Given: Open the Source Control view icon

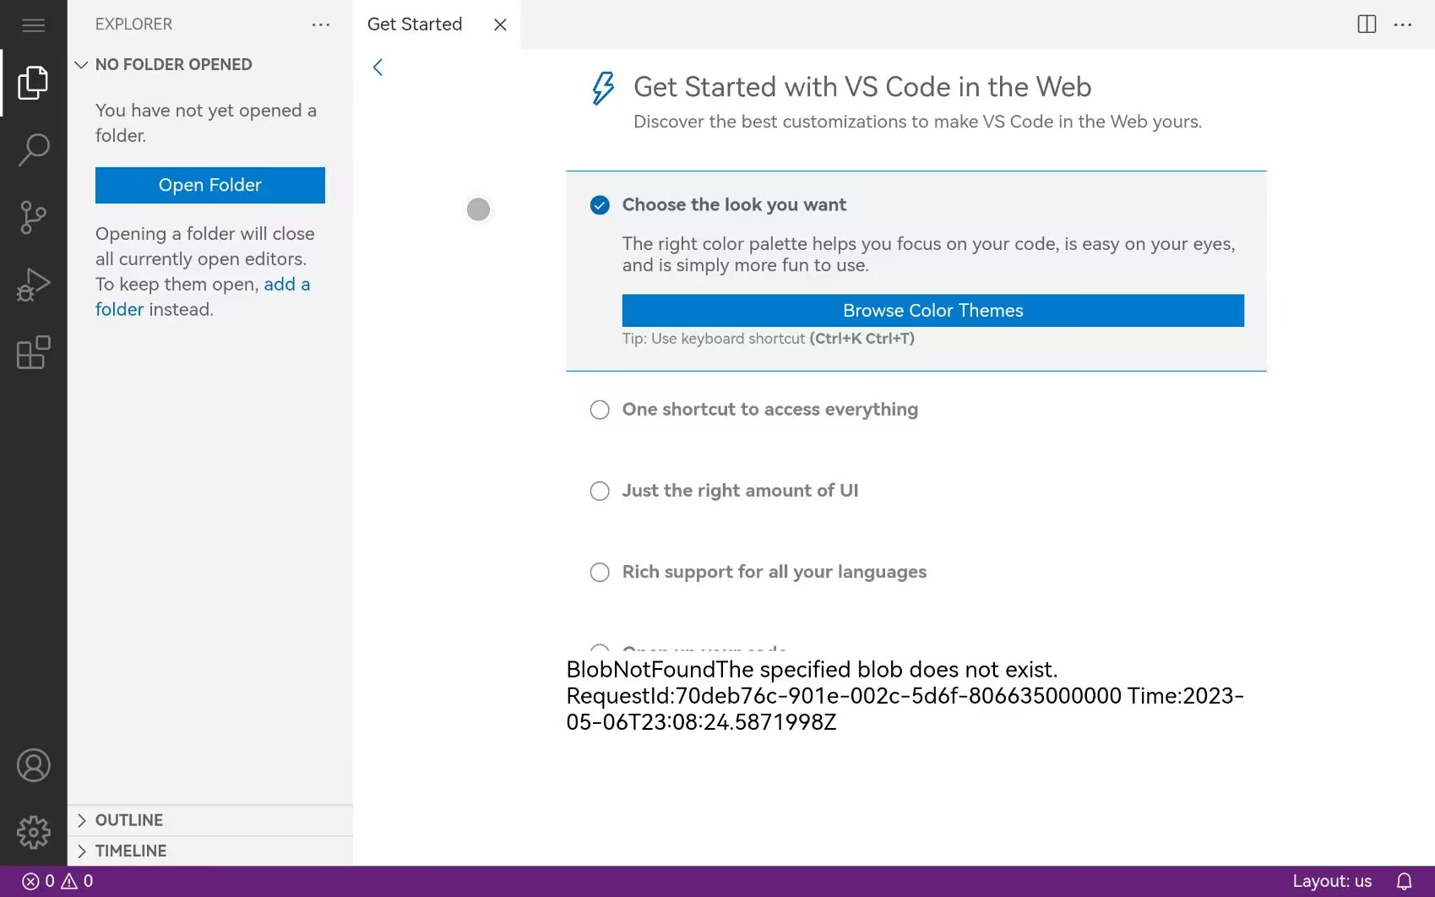Looking at the screenshot, I should pos(33,217).
